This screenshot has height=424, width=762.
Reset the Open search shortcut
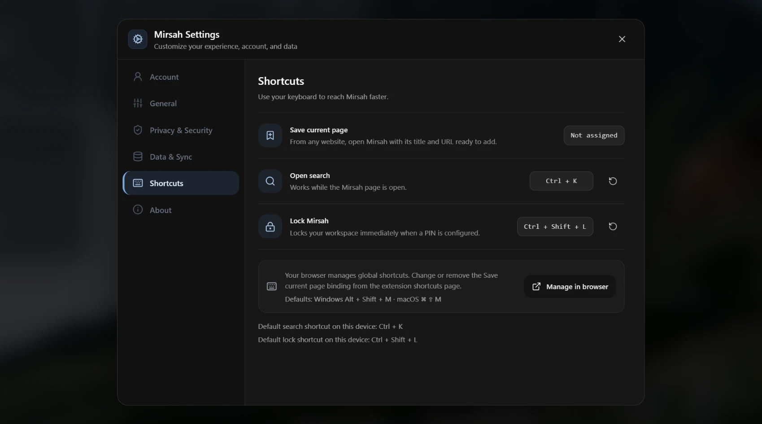point(613,181)
